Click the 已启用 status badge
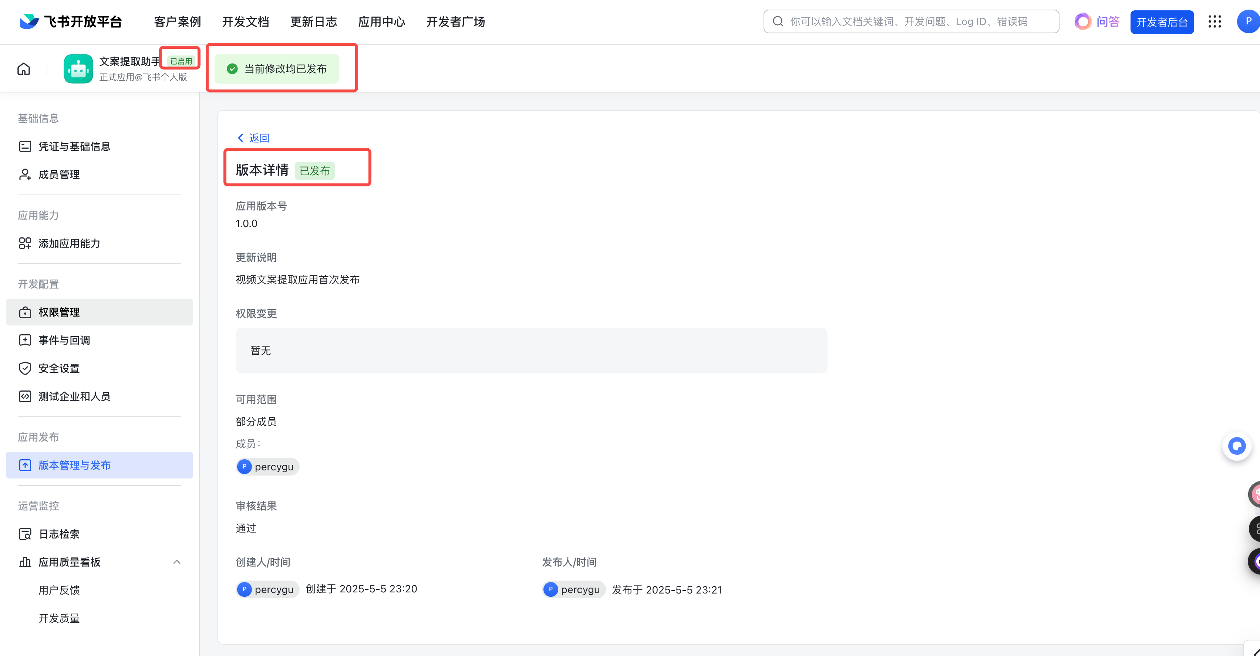Image resolution: width=1260 pixels, height=656 pixels. click(x=181, y=61)
